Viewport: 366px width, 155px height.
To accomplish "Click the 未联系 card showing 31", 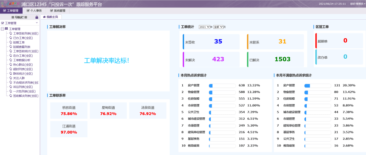I will pos(276,42).
